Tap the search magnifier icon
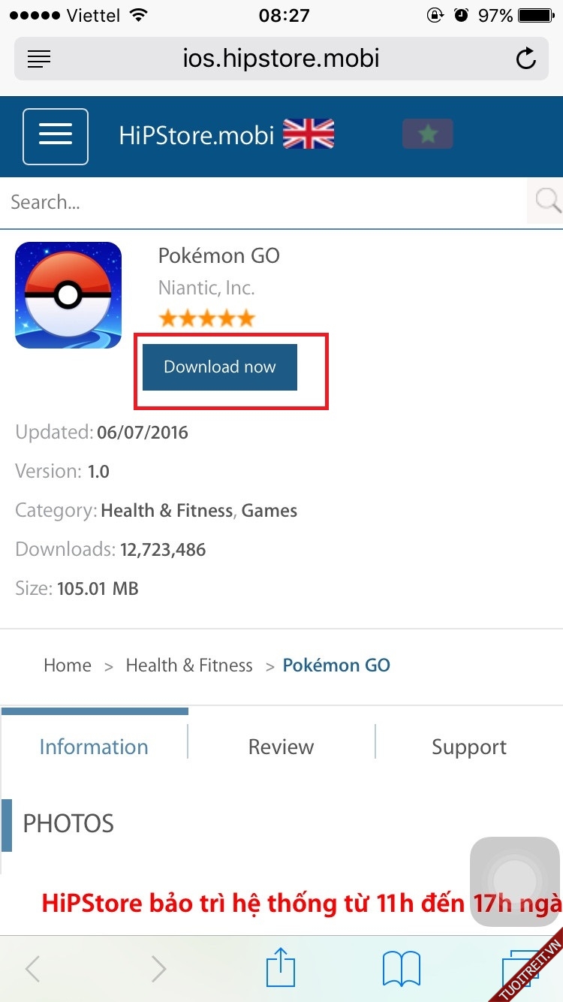The image size is (563, 1002). coord(547,201)
